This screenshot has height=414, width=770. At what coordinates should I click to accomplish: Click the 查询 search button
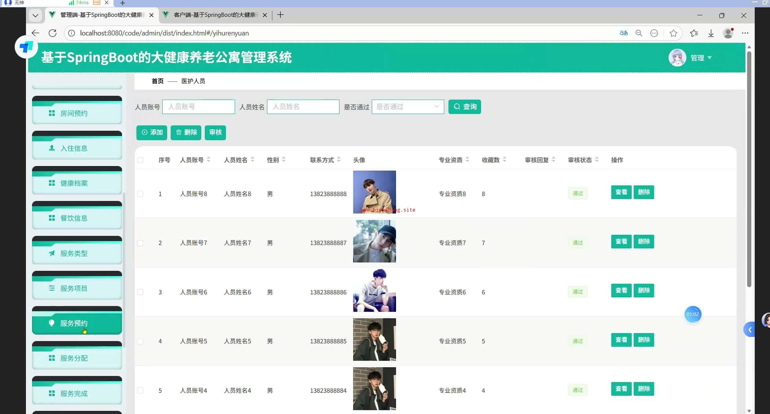(x=464, y=107)
